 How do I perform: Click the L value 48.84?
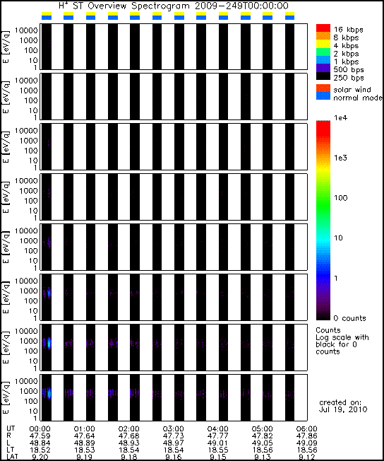(40, 443)
